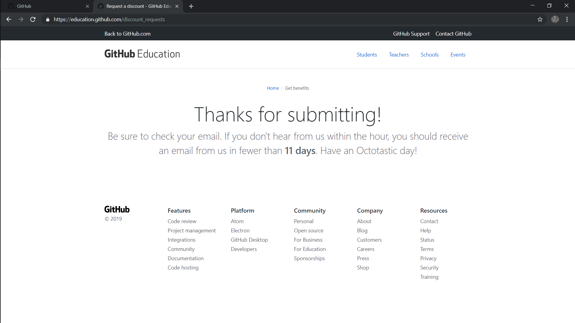Close the GitHub tab
Screen dimensions: 575x323
(x=87, y=6)
